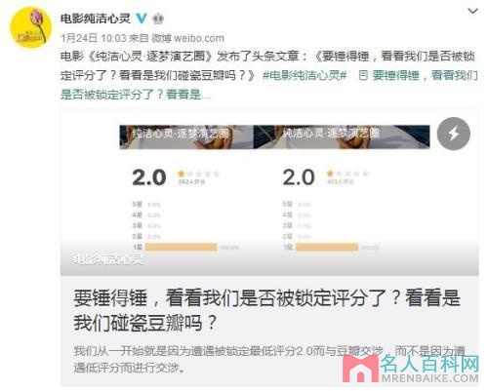
Task: Click the right single gold star rating
Action: coord(330,174)
